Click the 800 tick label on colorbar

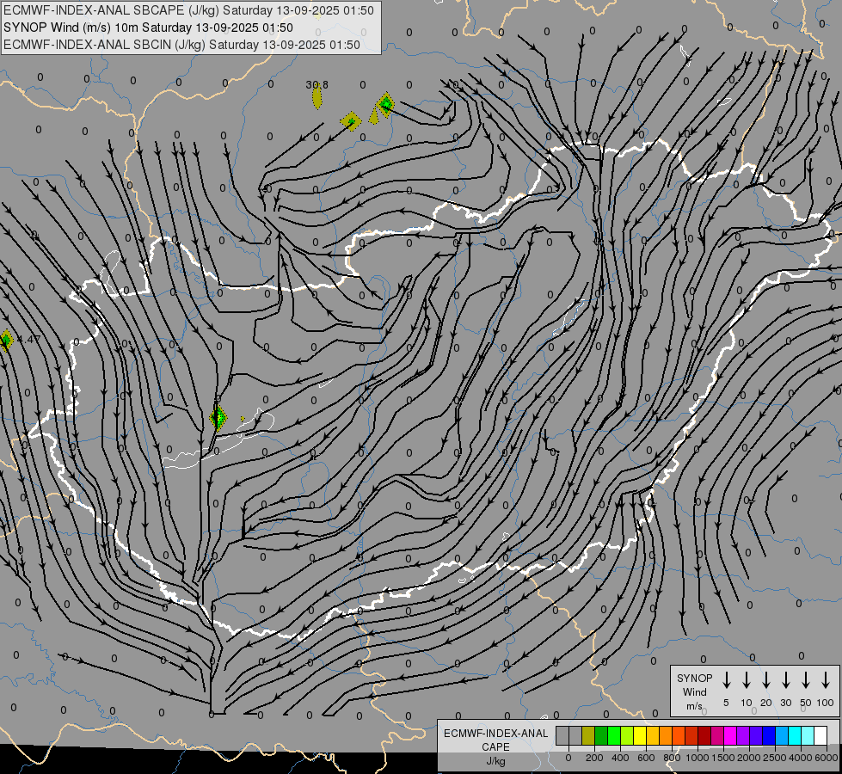[672, 758]
